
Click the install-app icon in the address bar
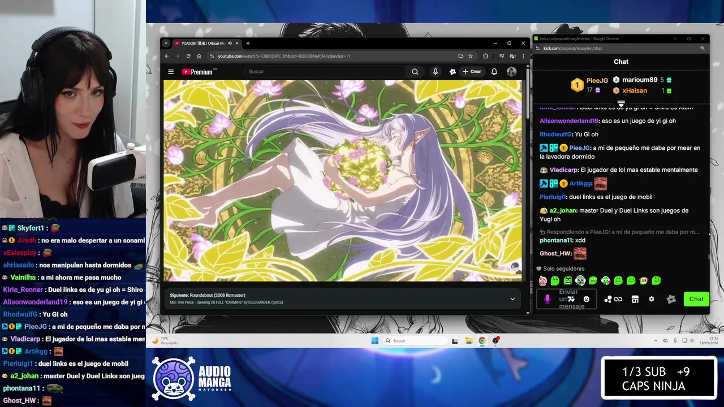point(460,56)
